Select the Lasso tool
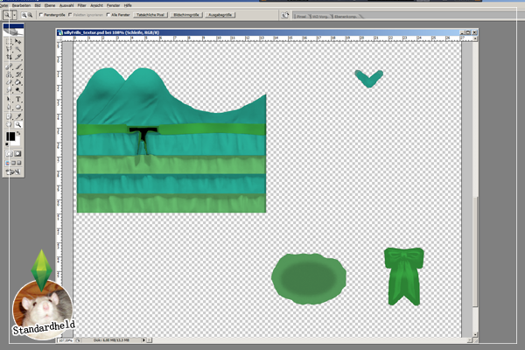This screenshot has height=350, width=525. pos(9,49)
